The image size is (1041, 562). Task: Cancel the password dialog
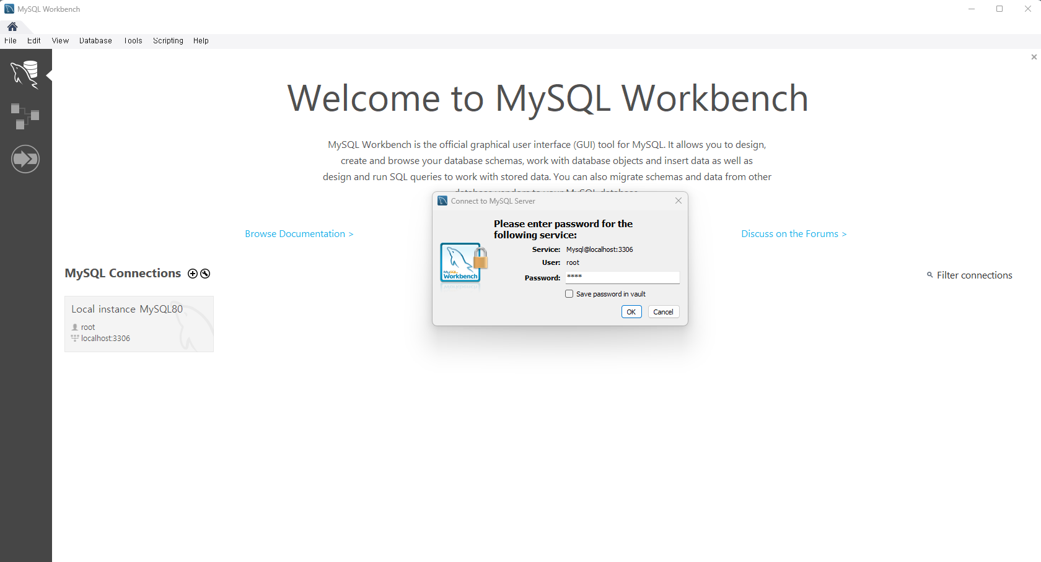(x=663, y=312)
